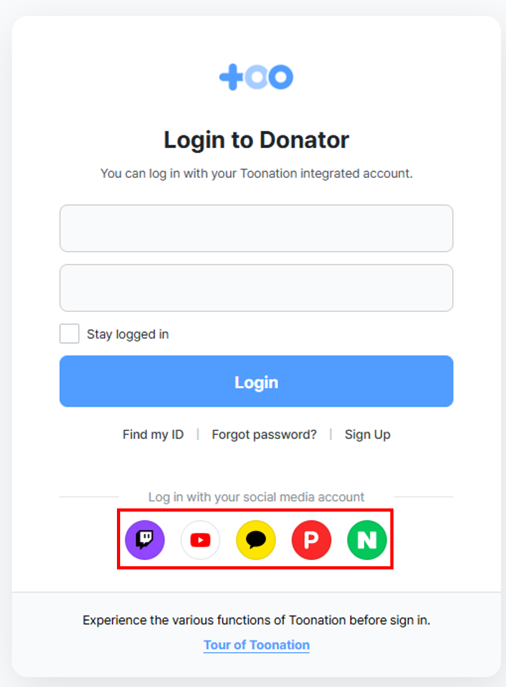
Task: Click the blue Login button
Action: click(x=256, y=381)
